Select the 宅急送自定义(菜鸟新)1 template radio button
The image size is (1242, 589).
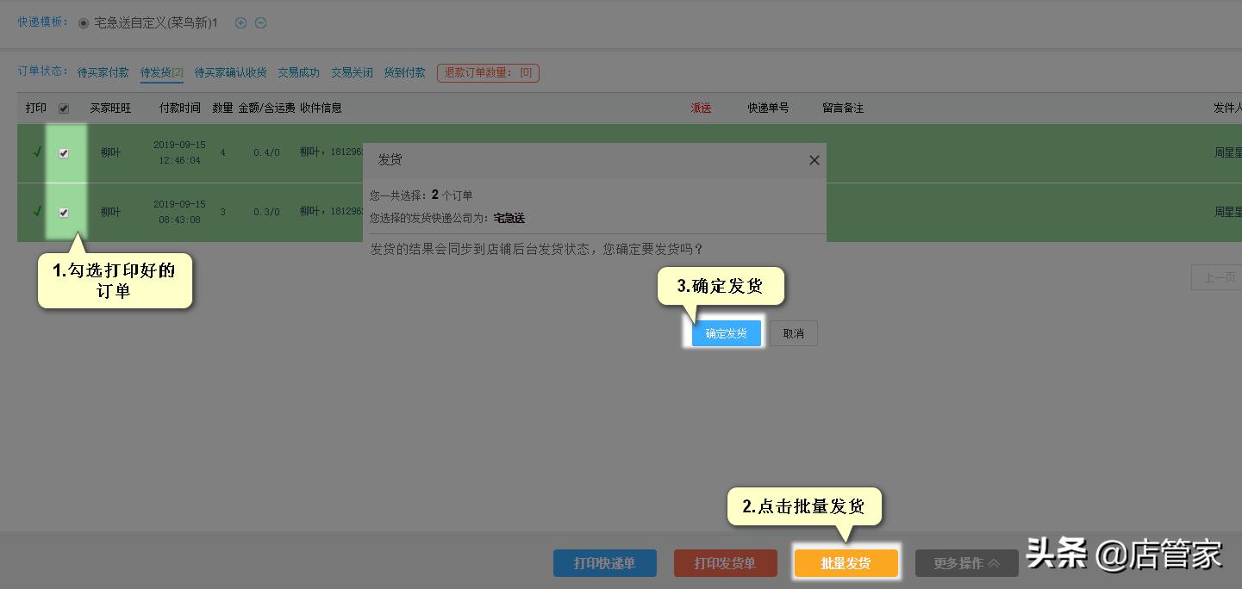[x=84, y=24]
